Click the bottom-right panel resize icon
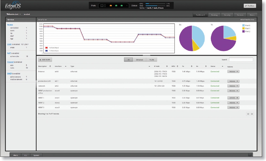This screenshot has width=266, height=161. click(250, 155)
